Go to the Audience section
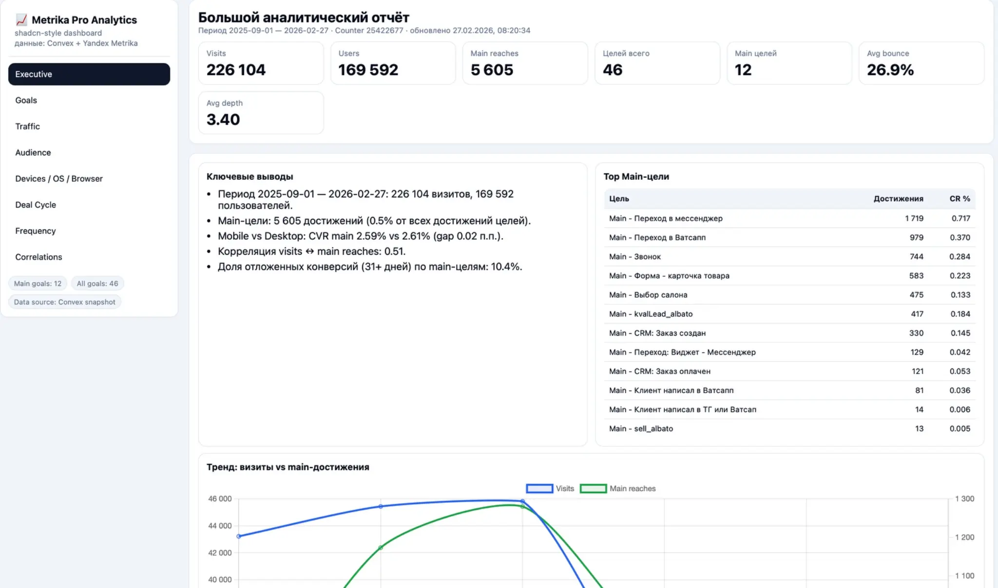The height and width of the screenshot is (588, 998). click(x=89, y=152)
